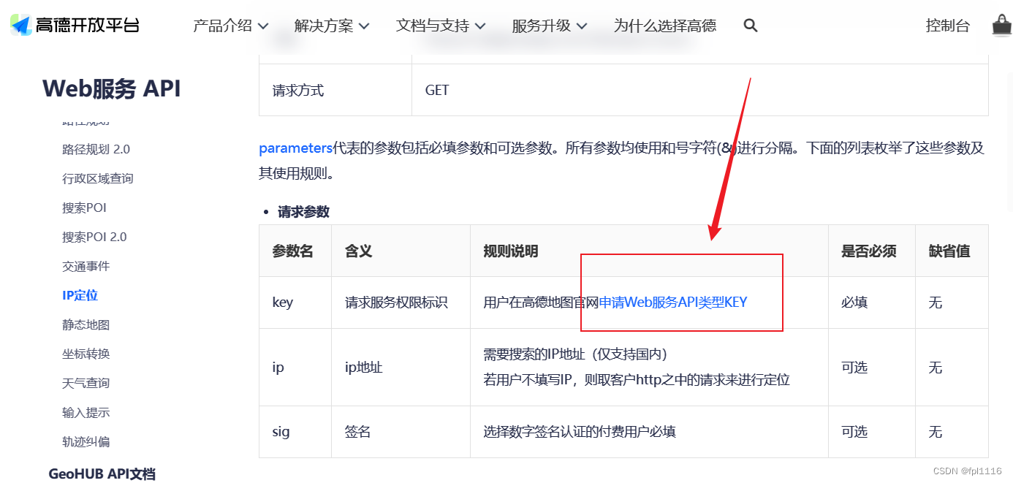The height and width of the screenshot is (483, 1013).
Task: Click the 需要搜索的IP地址（仅支持国内）text
Action: pyautogui.click(x=576, y=354)
